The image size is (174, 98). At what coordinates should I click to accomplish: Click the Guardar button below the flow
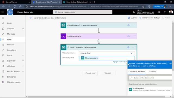(108, 73)
